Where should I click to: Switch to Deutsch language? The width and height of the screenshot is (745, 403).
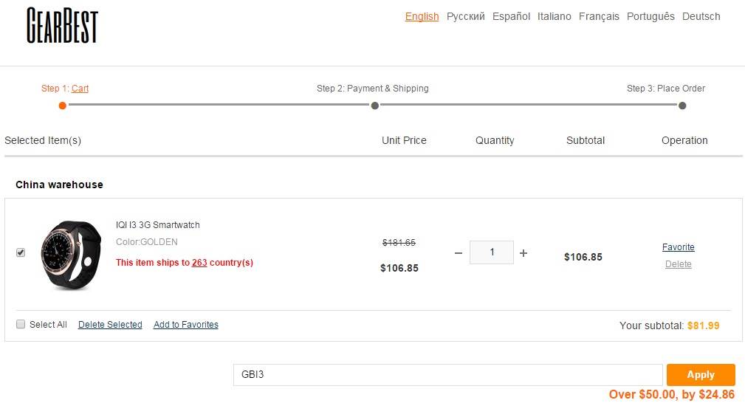tap(701, 16)
